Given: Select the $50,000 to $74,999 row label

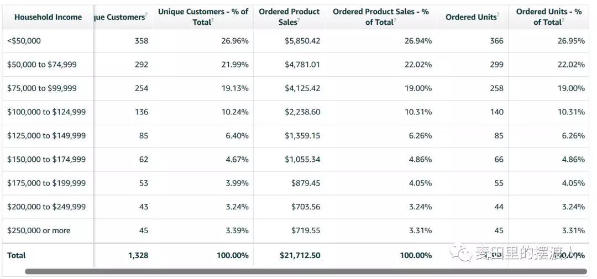Looking at the screenshot, I should (42, 65).
